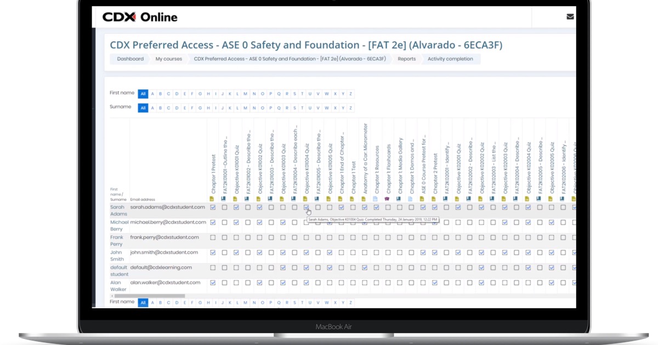
Task: Click the CDX Online logo
Action: pyautogui.click(x=140, y=17)
